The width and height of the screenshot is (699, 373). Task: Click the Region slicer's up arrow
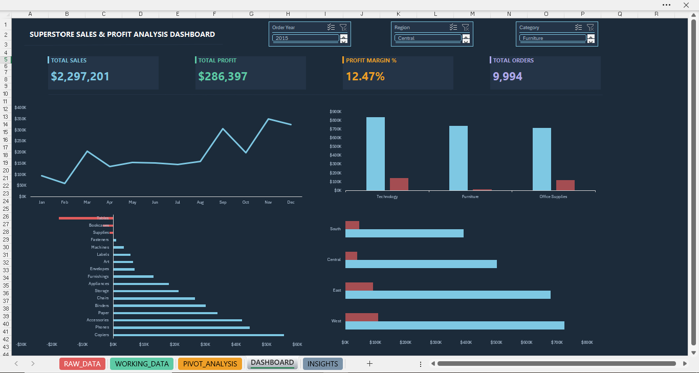466,36
